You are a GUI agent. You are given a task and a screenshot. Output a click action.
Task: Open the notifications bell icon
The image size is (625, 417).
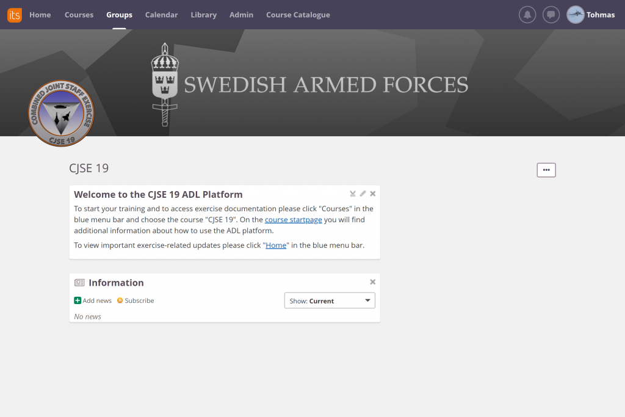pyautogui.click(x=527, y=15)
